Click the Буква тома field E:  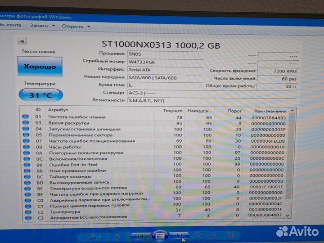point(165,85)
